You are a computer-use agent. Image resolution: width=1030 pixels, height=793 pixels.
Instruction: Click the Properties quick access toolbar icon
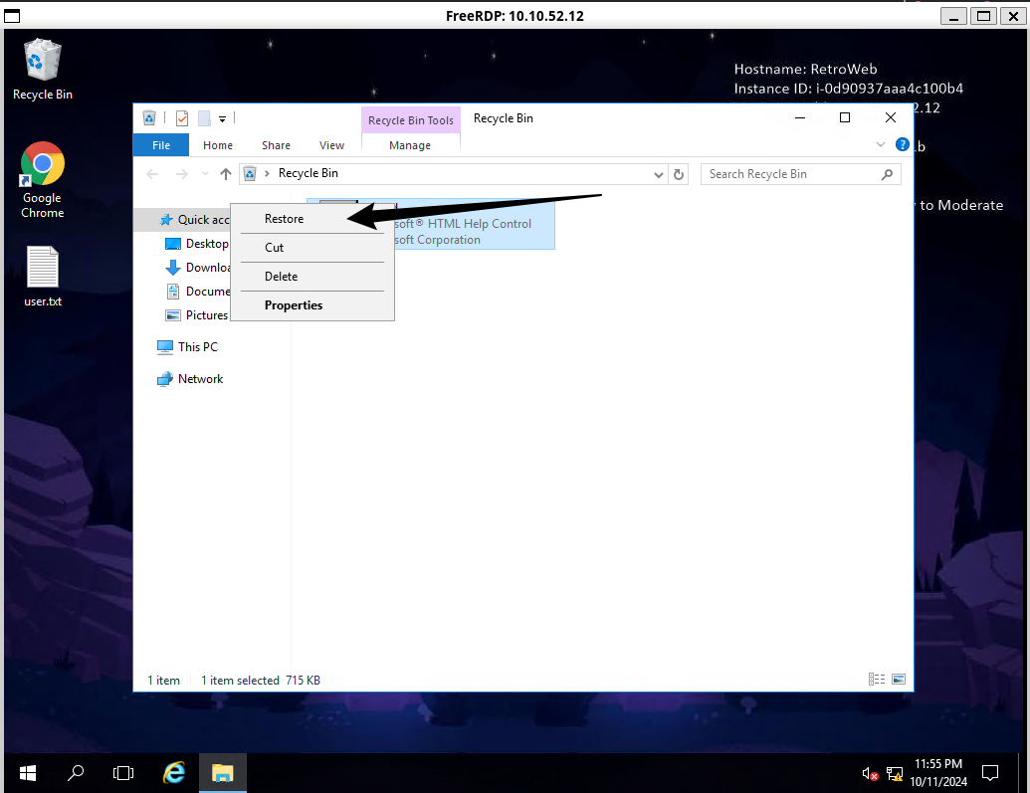[x=182, y=118]
